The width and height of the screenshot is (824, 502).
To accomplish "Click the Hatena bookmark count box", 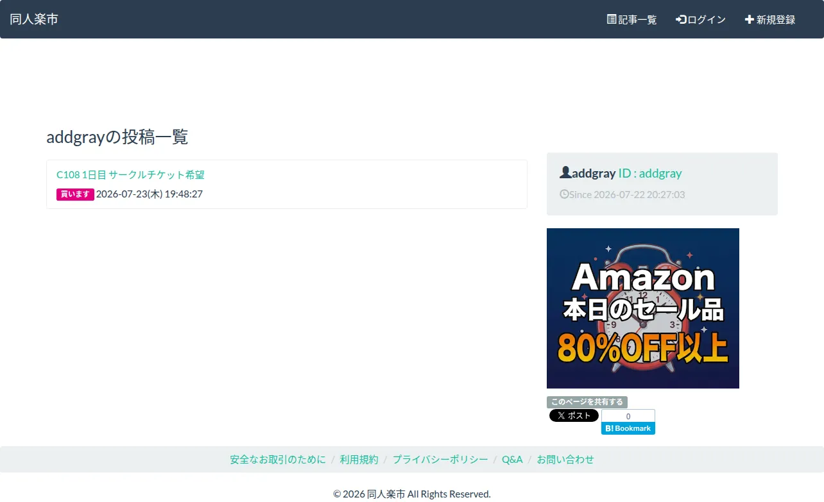I will (x=628, y=416).
